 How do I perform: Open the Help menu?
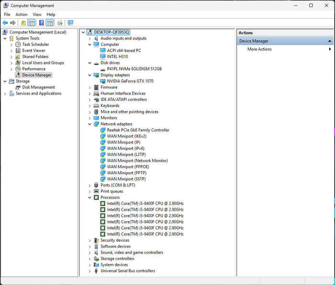click(x=51, y=14)
